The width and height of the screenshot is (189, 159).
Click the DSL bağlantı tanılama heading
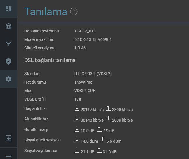[x=50, y=60]
